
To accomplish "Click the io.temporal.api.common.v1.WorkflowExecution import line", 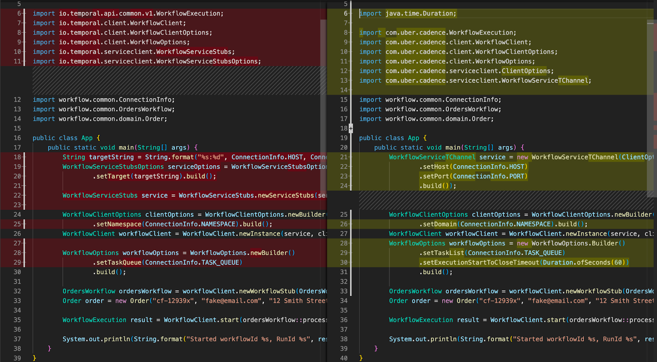I will (x=141, y=14).
